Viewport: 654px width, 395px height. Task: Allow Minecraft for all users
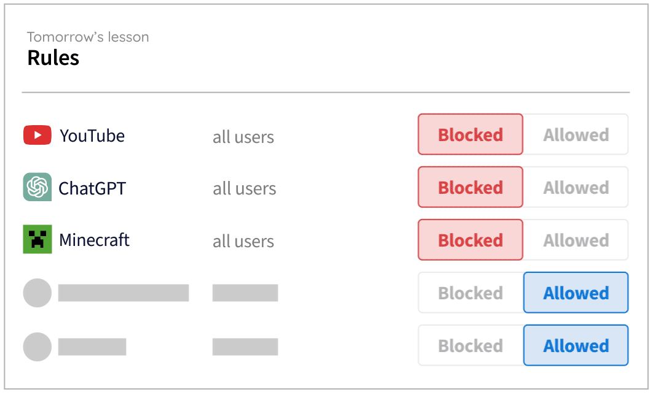point(575,240)
